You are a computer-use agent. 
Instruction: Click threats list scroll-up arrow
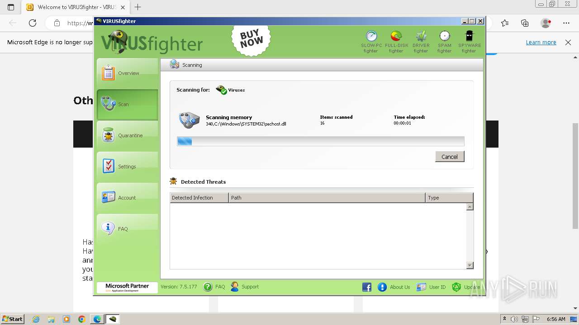(x=470, y=207)
